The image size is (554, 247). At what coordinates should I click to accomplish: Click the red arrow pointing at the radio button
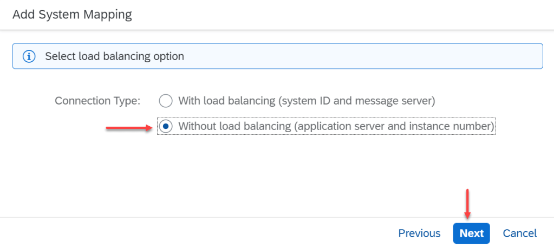click(128, 128)
